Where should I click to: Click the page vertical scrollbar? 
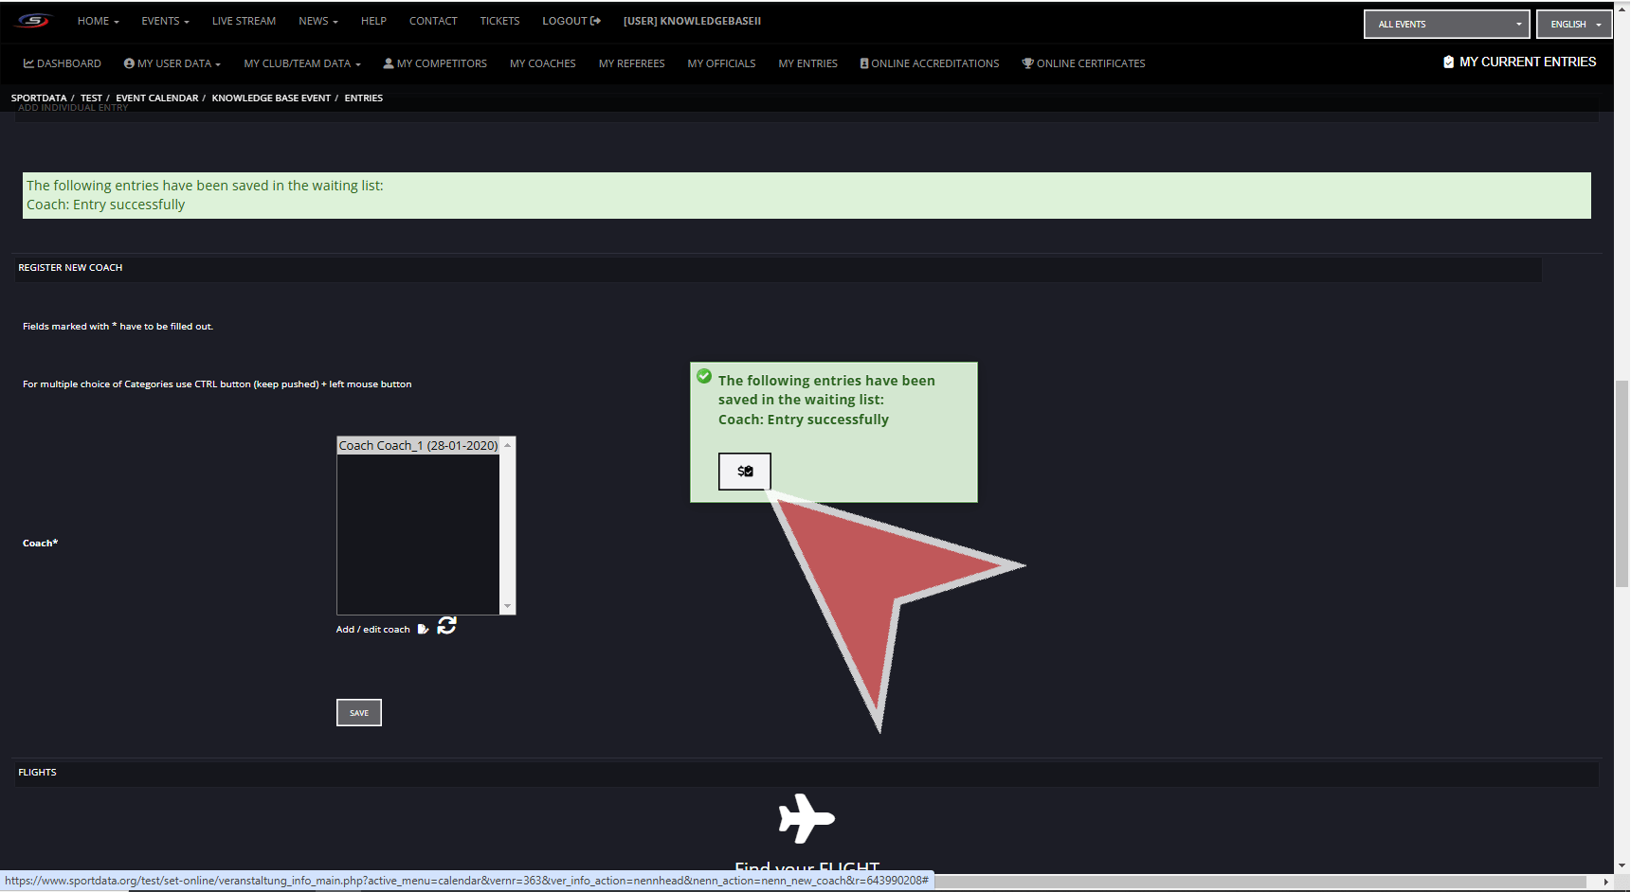click(x=1622, y=483)
